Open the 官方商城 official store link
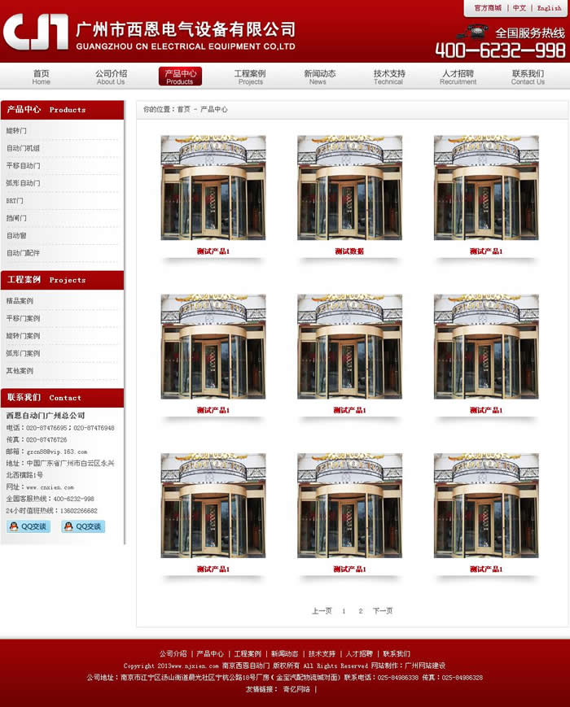The width and height of the screenshot is (570, 707). point(488,8)
